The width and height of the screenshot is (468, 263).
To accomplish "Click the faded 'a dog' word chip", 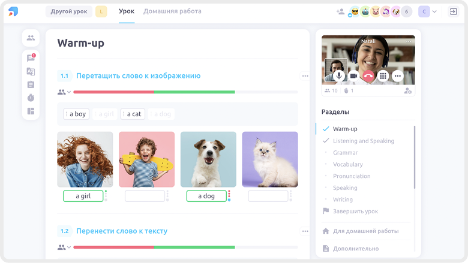I will coord(161,114).
